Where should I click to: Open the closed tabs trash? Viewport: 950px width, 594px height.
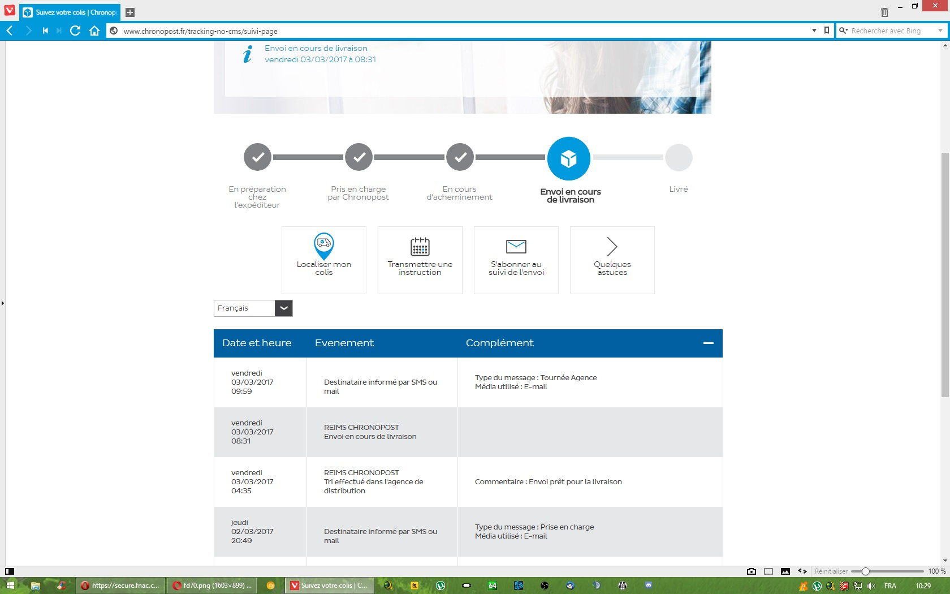click(884, 12)
